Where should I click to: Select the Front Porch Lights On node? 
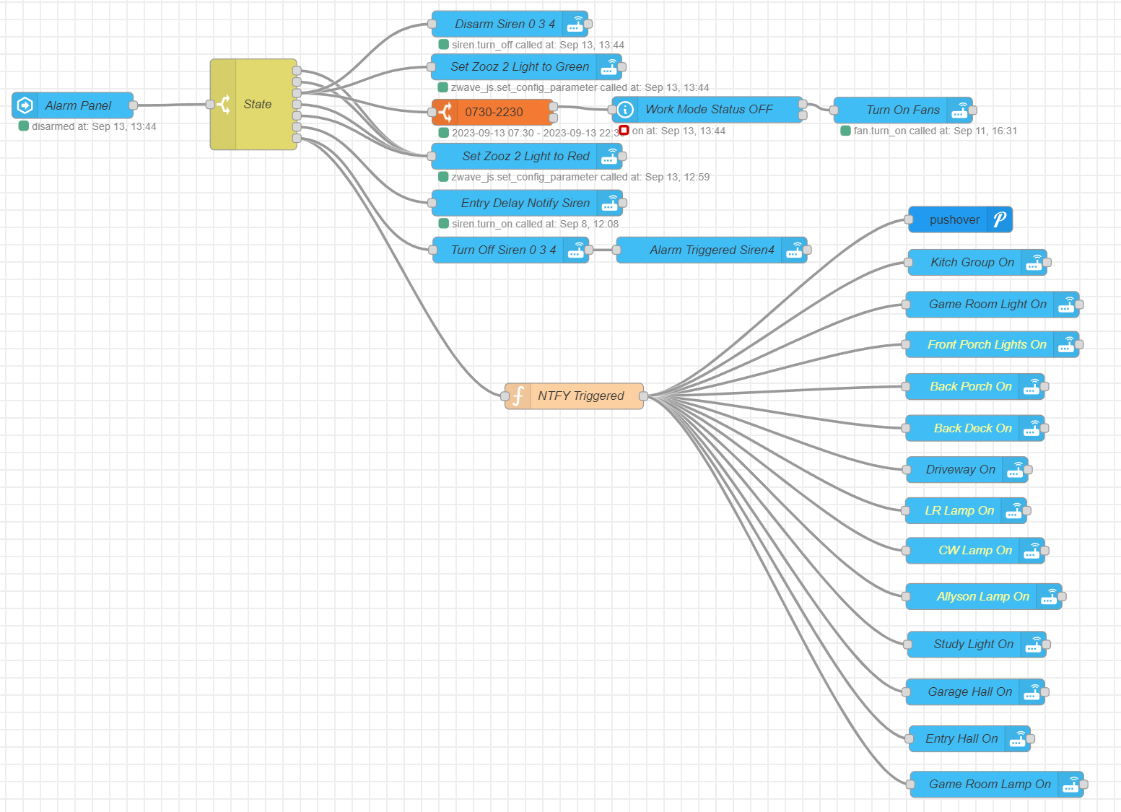[x=986, y=345]
